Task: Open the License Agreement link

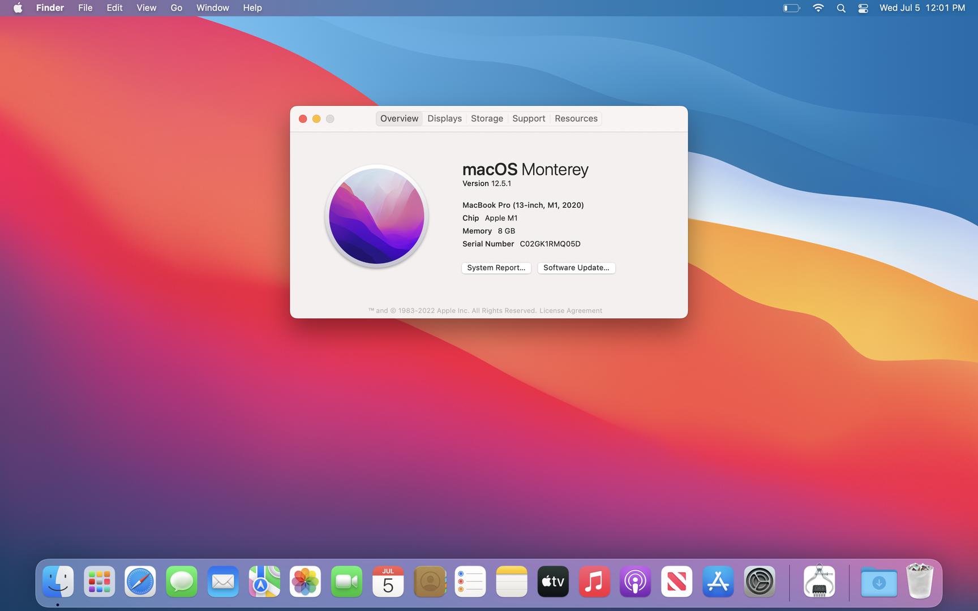Action: 570,311
